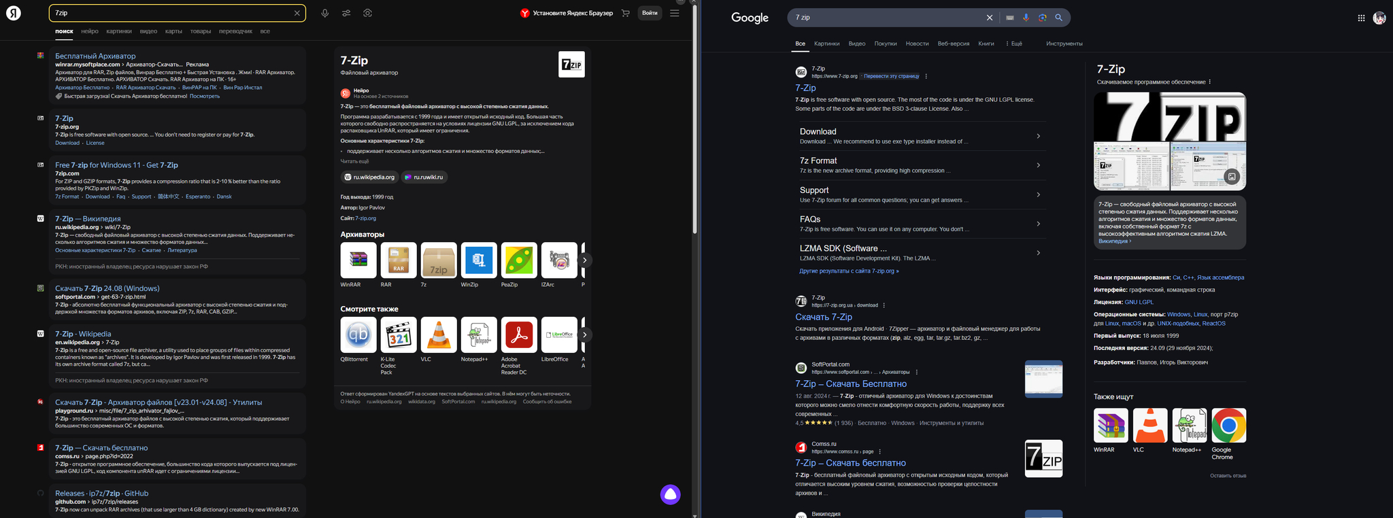Clear the Google search box text
The width and height of the screenshot is (1393, 518).
point(990,18)
